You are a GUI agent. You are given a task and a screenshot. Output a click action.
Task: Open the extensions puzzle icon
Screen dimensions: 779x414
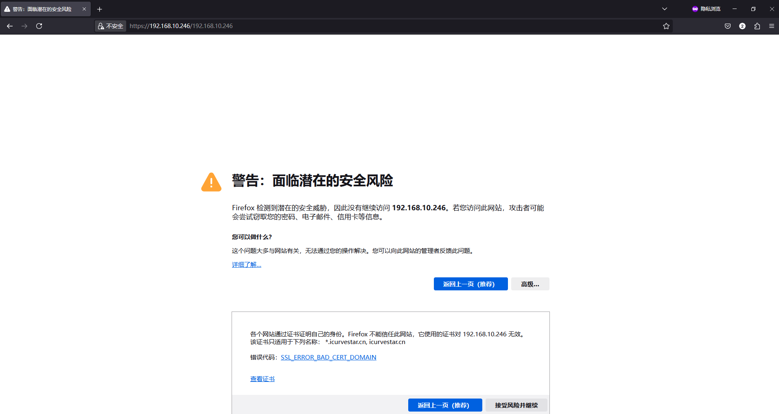(x=757, y=26)
